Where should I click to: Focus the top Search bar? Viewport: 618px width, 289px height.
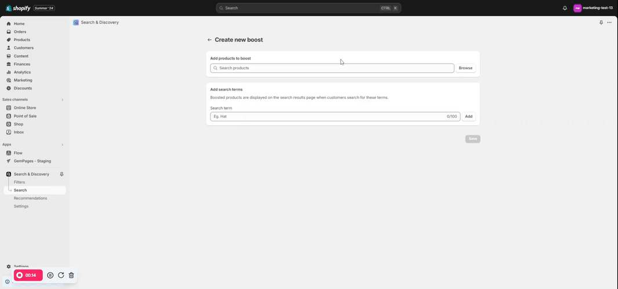pyautogui.click(x=308, y=8)
